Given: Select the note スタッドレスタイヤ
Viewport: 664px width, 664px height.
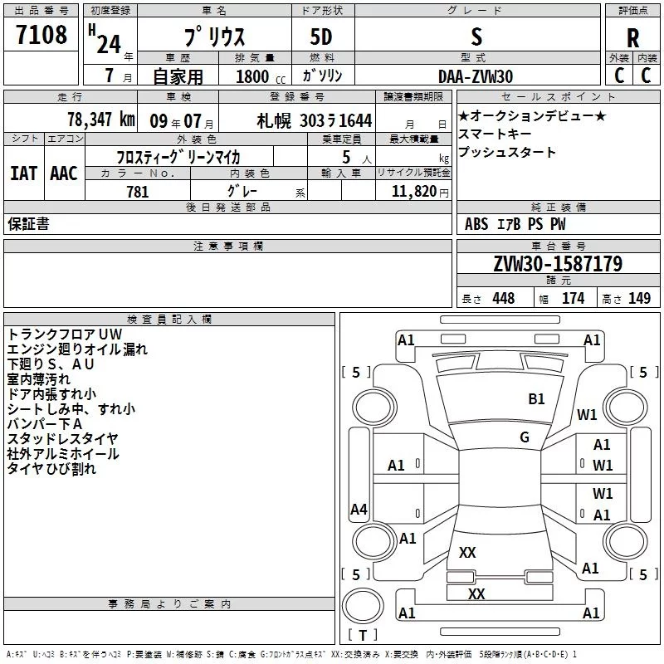Looking at the screenshot, I should pos(62,439).
